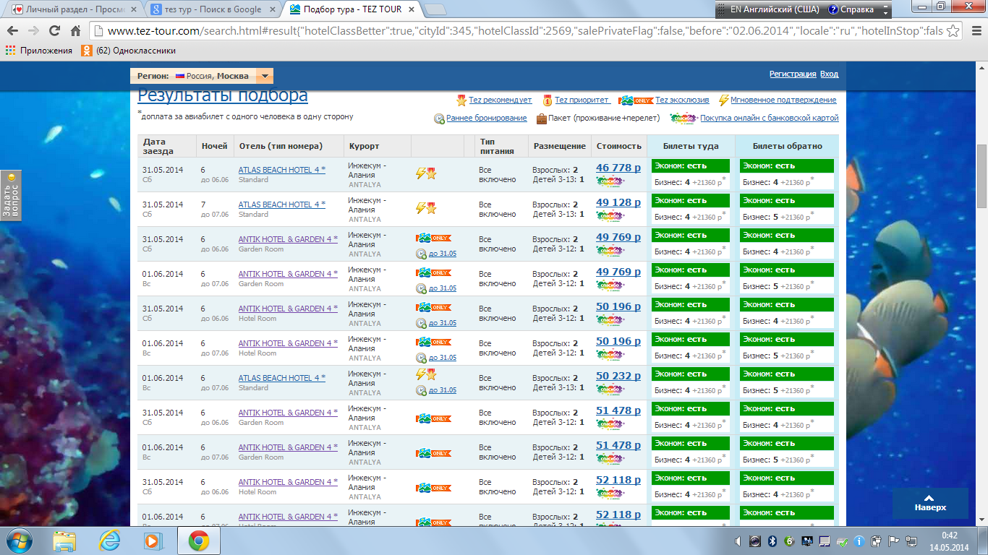Click the browser address bar

pos(506,31)
